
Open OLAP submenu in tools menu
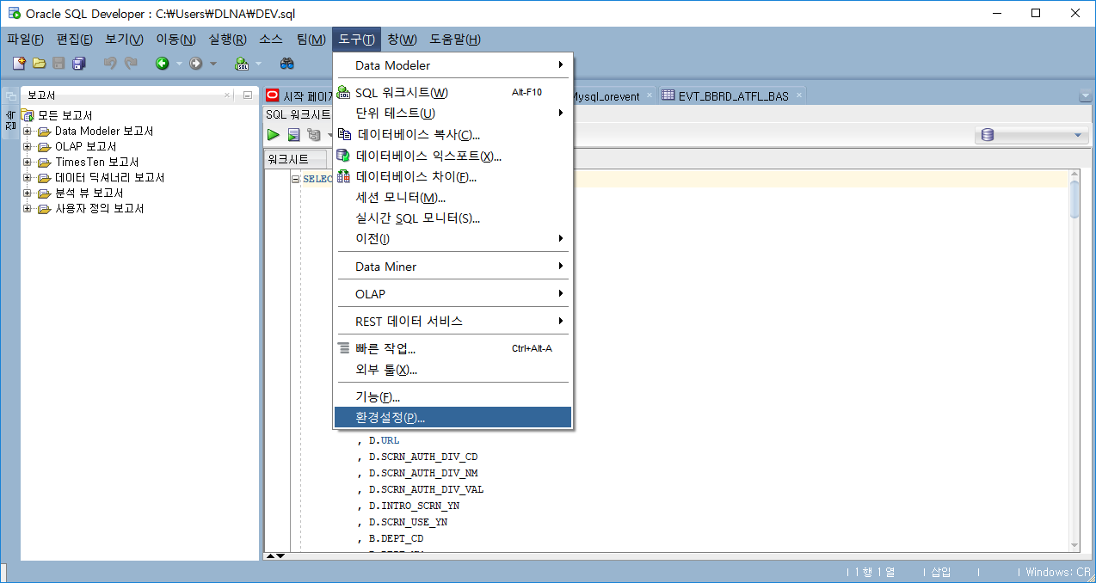pyautogui.click(x=453, y=294)
